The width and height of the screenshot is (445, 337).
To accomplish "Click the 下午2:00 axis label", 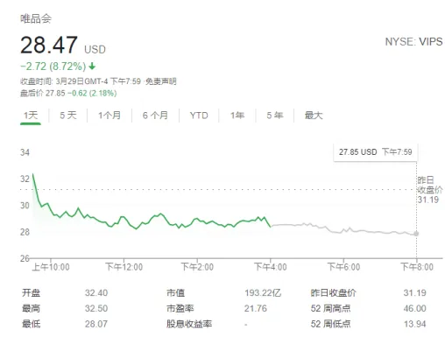I will (197, 267).
